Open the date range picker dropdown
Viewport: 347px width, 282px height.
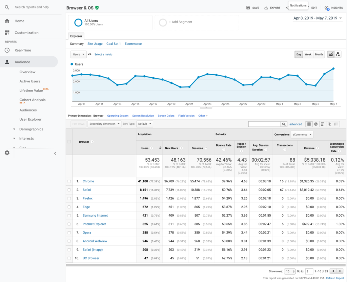pos(318,18)
